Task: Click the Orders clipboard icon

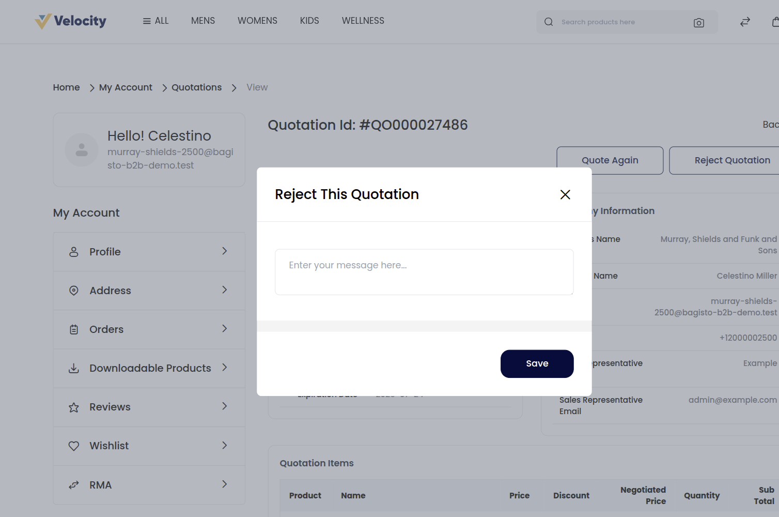Action: click(x=74, y=329)
